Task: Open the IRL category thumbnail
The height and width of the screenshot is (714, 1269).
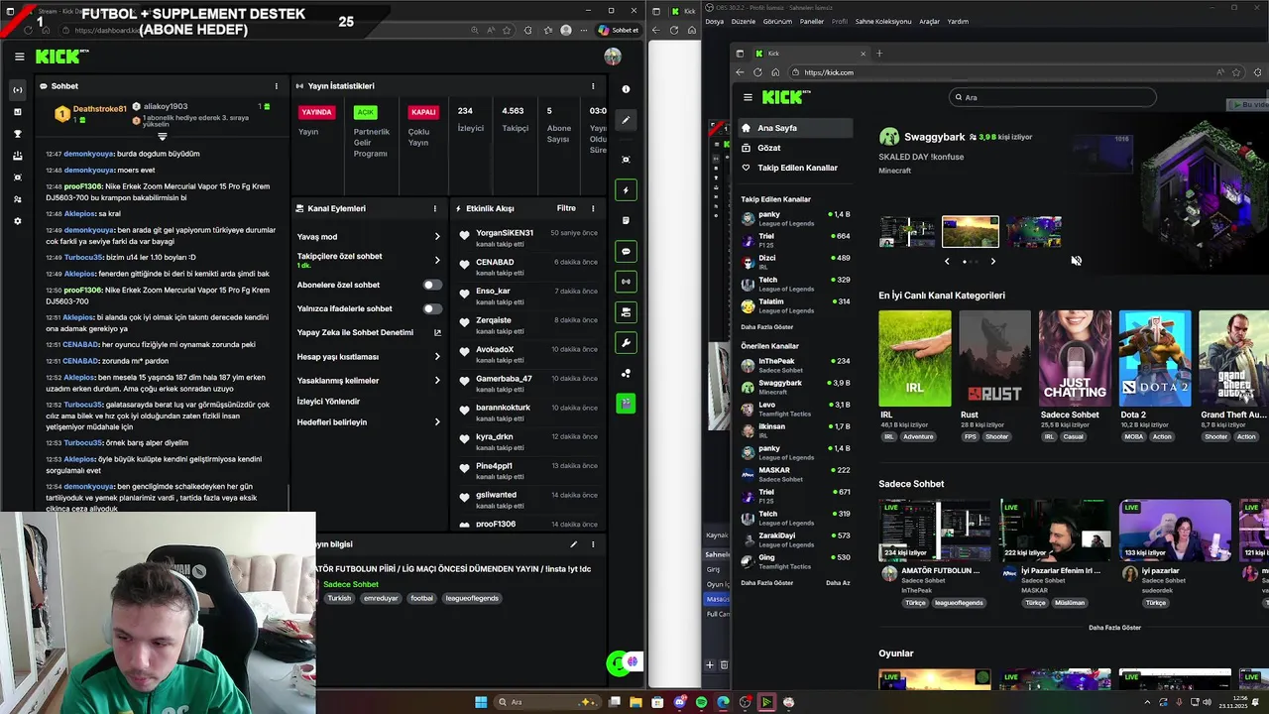Action: point(914,358)
